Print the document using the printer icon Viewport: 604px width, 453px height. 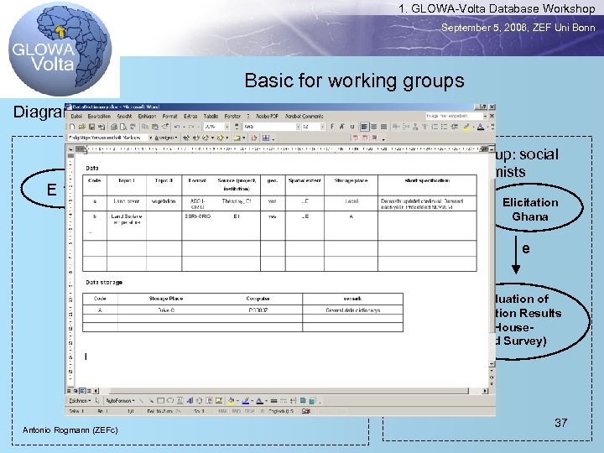click(x=114, y=127)
